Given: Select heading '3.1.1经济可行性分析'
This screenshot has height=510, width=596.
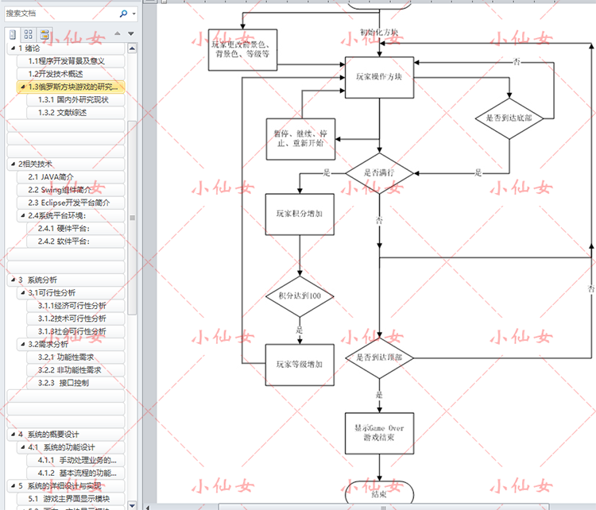Looking at the screenshot, I should pyautogui.click(x=75, y=306).
